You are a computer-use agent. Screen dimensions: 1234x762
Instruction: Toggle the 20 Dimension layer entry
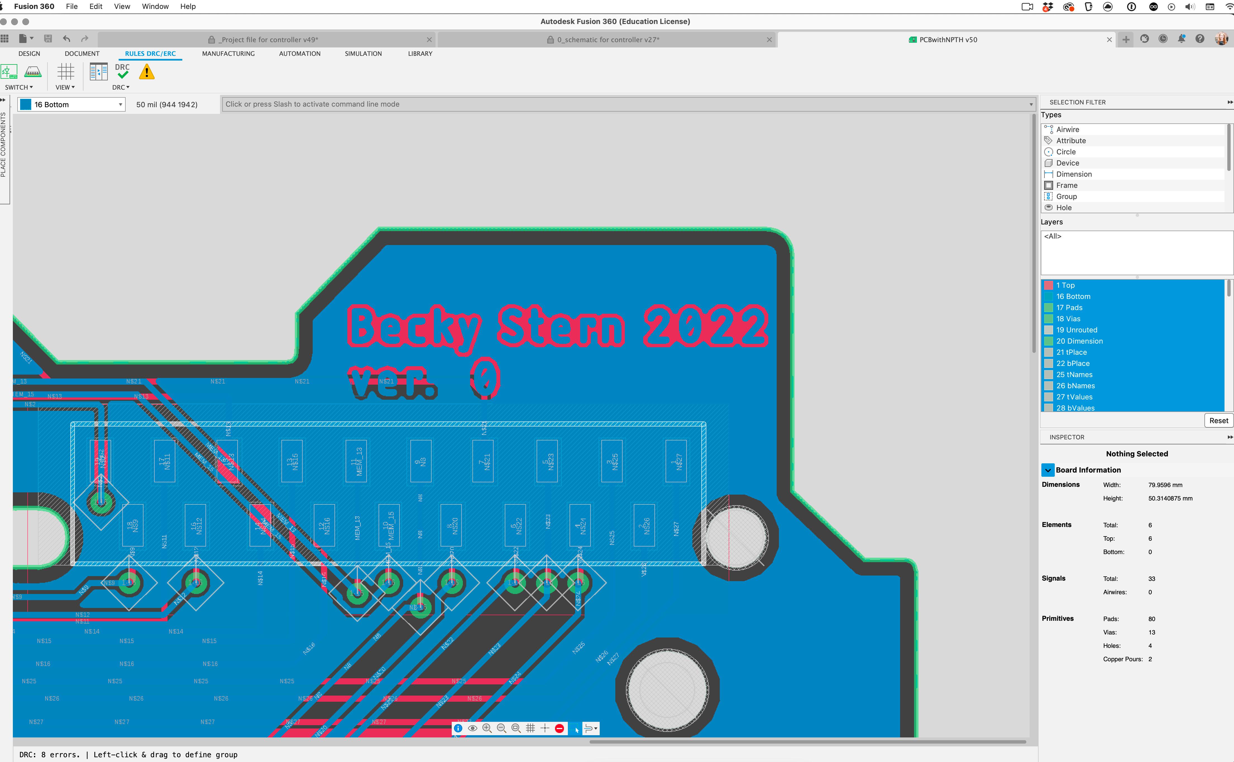(x=1079, y=341)
